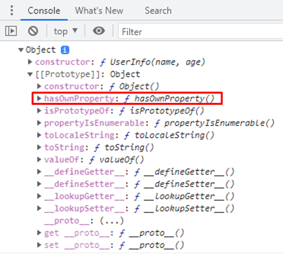Open the top JavaScript context dropdown

tap(66, 31)
